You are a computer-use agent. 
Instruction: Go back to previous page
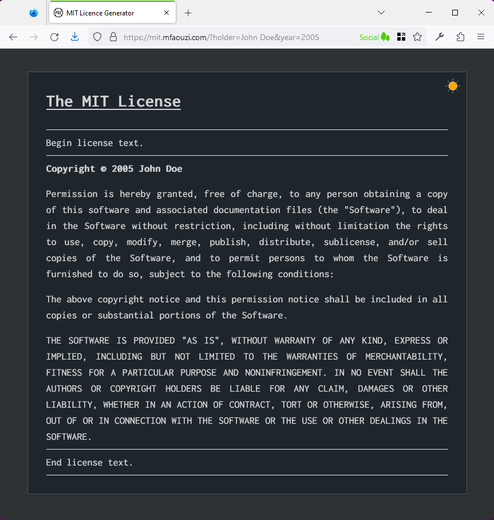(13, 37)
